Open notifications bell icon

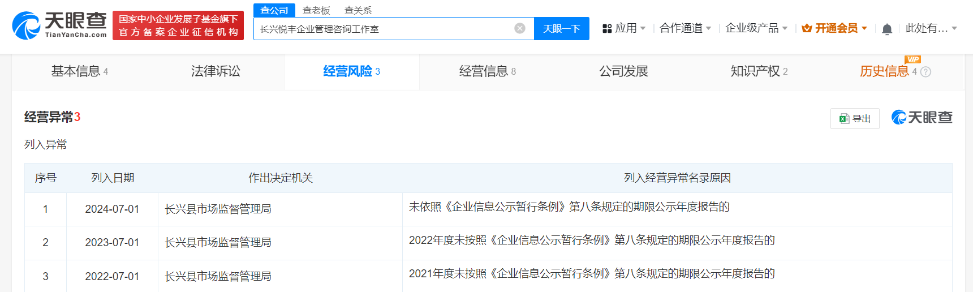point(886,29)
